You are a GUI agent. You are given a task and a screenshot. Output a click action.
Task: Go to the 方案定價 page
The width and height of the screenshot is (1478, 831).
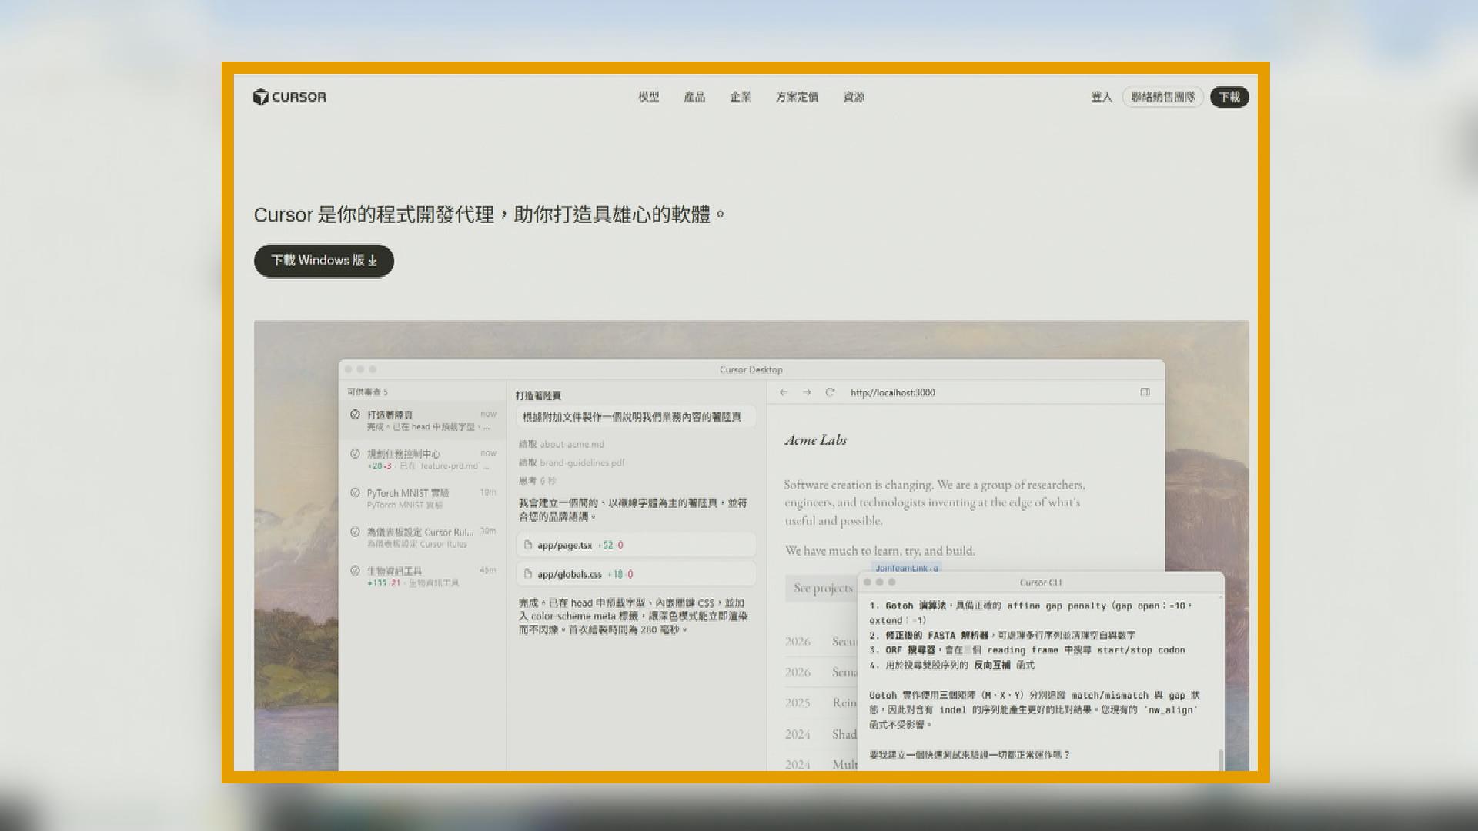click(797, 97)
